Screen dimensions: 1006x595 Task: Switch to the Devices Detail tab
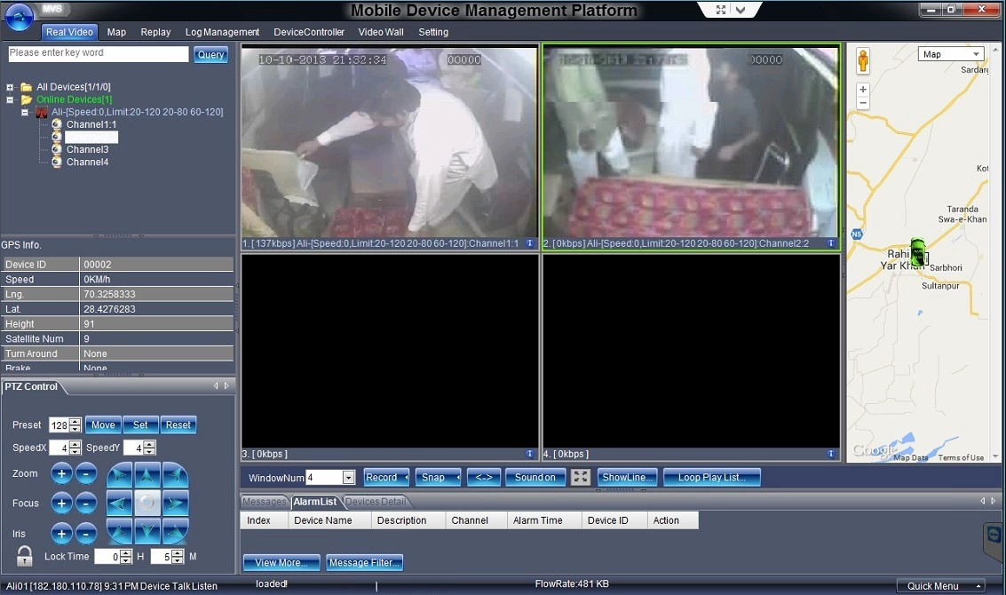click(376, 502)
